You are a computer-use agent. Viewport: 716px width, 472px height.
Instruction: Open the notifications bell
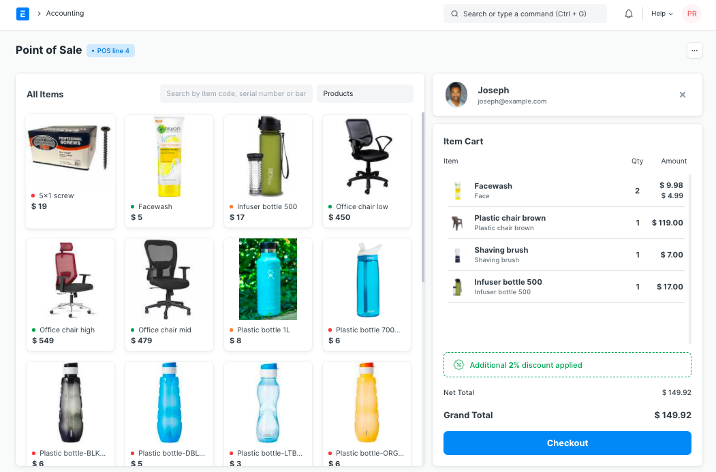(x=629, y=14)
